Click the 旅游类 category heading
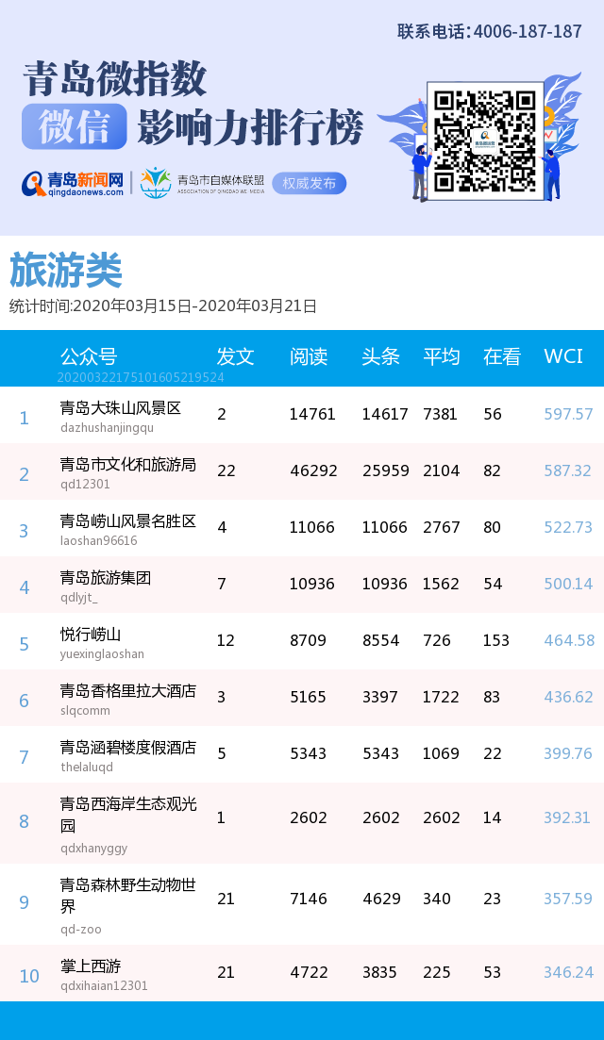Viewport: 604px width, 1040px height. [x=66, y=272]
